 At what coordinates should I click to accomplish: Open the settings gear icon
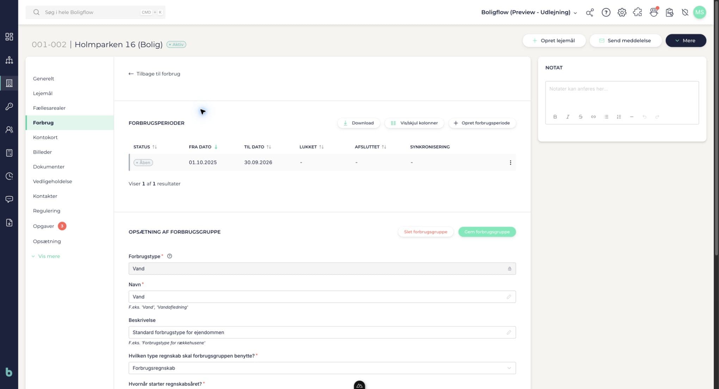click(622, 12)
